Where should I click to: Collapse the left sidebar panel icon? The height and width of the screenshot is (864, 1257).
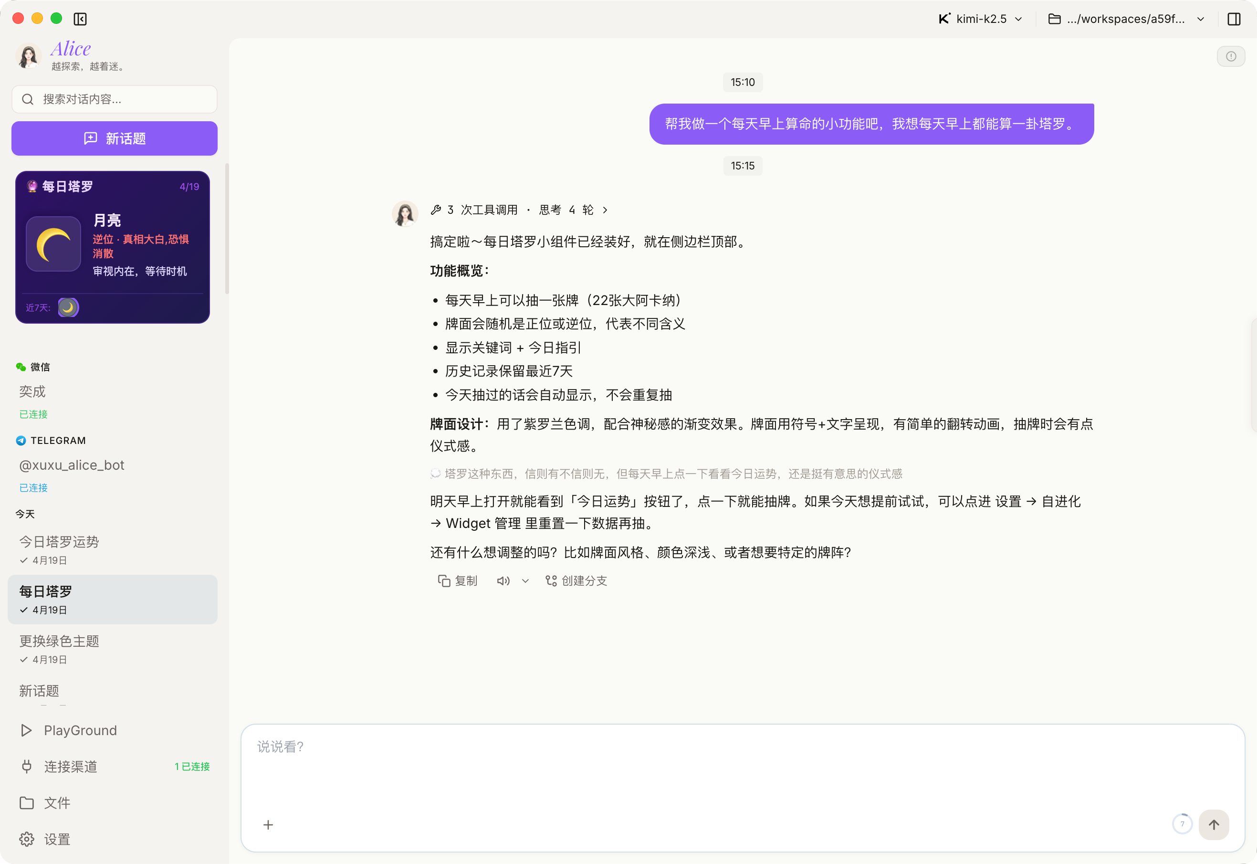point(80,19)
